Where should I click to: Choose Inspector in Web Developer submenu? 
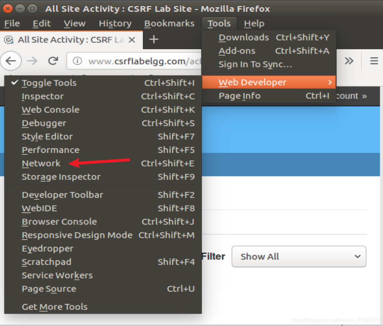pos(103,96)
